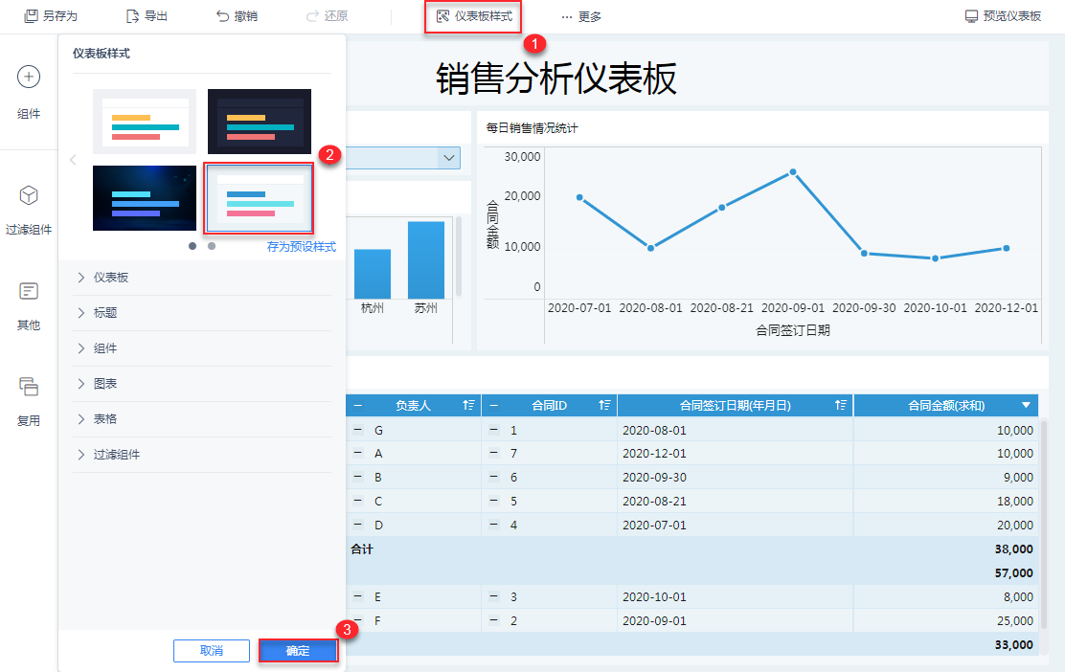This screenshot has height=672, width=1065.
Task: Expand the 组件 style section
Action: click(x=202, y=348)
